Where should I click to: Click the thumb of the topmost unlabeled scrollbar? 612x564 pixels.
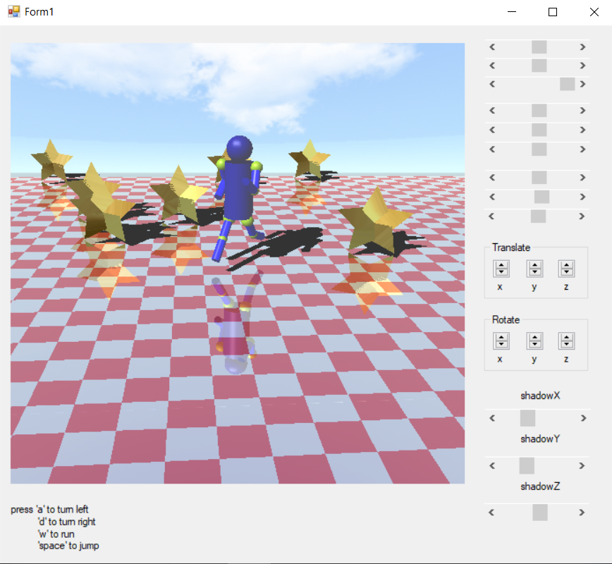(x=539, y=47)
